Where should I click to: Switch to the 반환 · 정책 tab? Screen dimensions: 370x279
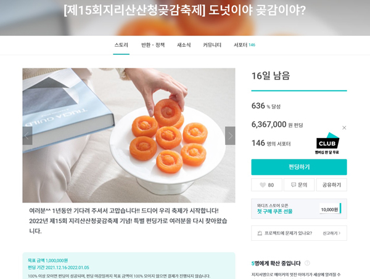click(x=153, y=45)
